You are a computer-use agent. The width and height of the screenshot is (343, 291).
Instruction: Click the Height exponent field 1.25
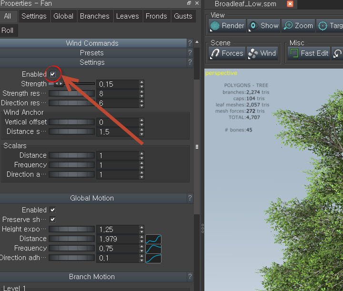tap(118, 230)
